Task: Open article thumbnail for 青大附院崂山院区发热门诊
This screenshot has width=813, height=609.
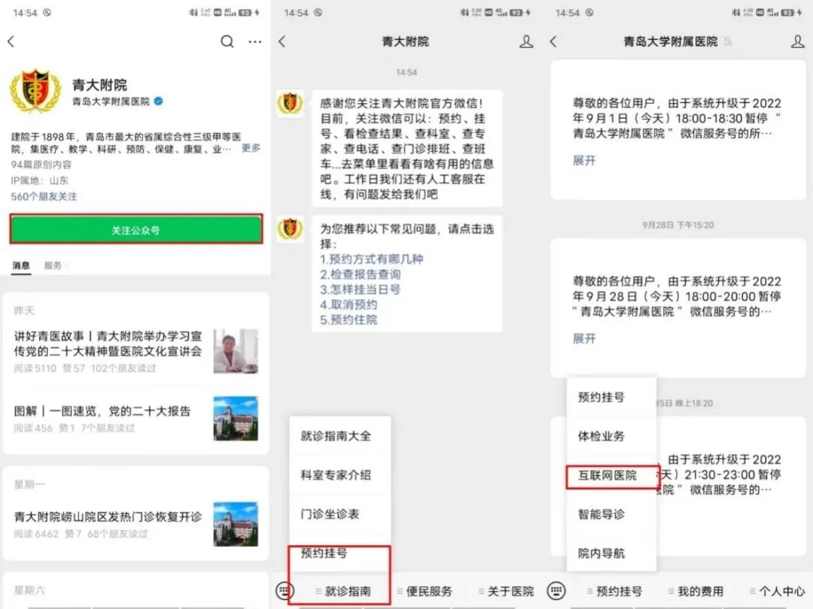Action: click(235, 524)
